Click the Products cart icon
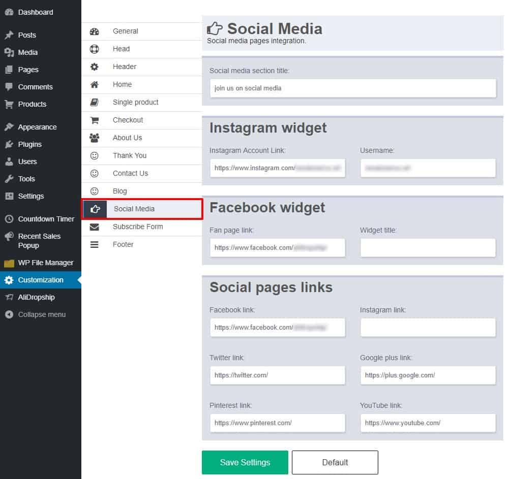The image size is (509, 479). (x=9, y=104)
